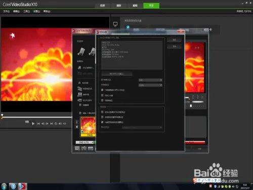This screenshot has width=253, height=190.
Task: Select the yellow-highlighted clip thumbnail
Action: coord(88,127)
